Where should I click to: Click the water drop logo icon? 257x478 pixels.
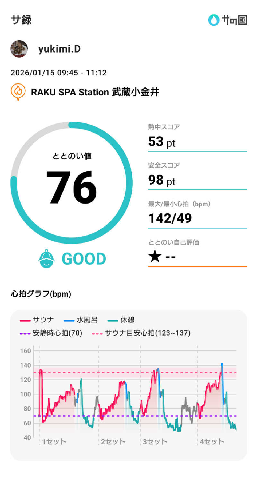pos(213,20)
